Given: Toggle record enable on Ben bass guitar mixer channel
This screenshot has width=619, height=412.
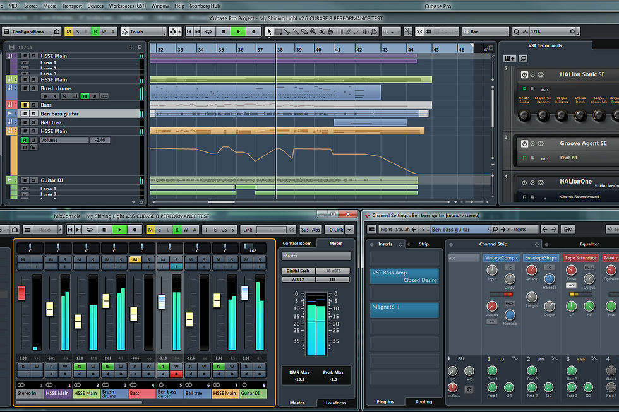Looking at the screenshot, I should tap(176, 374).
